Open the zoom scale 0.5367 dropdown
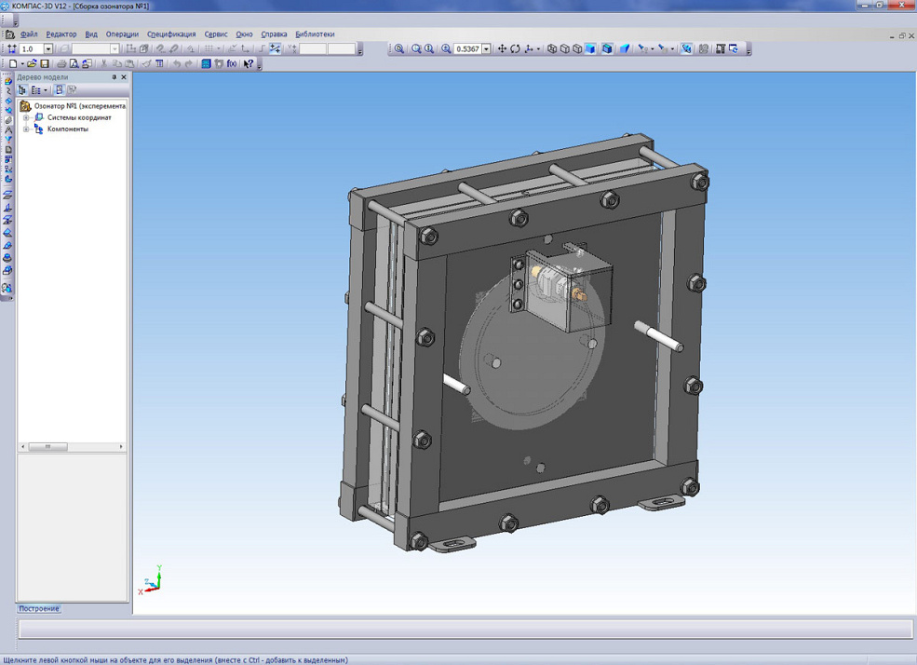917x665 pixels. [486, 49]
